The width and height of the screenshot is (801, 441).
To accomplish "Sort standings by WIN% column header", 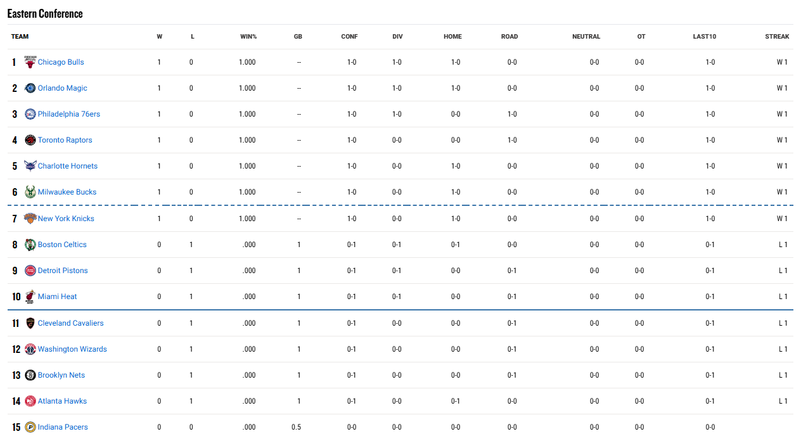I will point(248,37).
